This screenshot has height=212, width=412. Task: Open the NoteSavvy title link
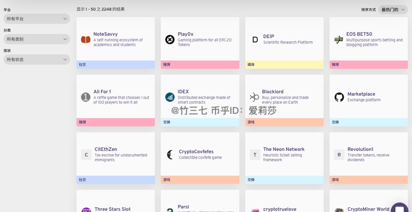coord(105,34)
